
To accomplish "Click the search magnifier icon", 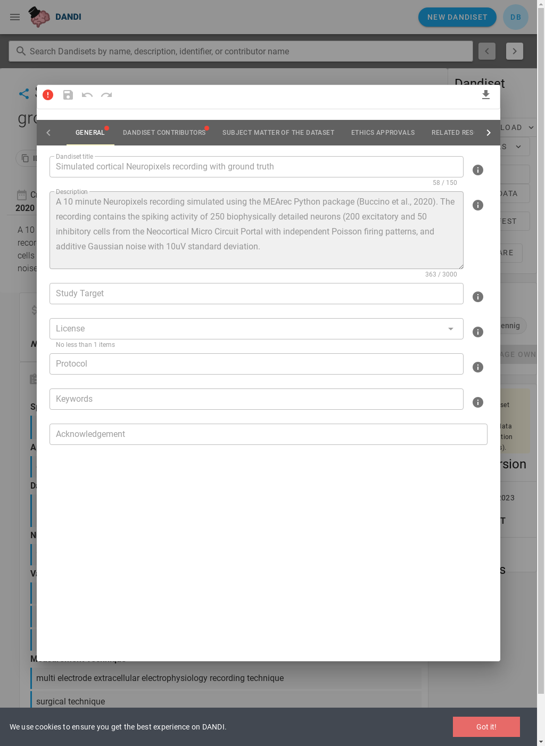I will (x=21, y=51).
